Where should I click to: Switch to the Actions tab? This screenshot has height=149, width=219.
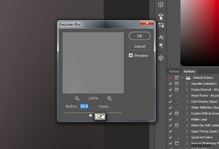point(189,72)
